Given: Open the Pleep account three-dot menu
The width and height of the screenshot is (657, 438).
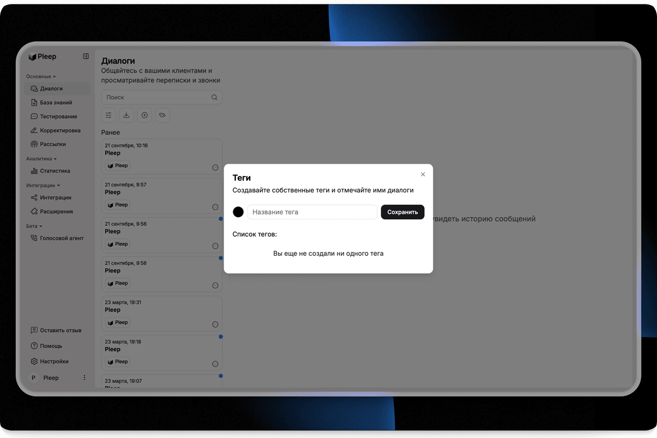Looking at the screenshot, I should point(84,378).
